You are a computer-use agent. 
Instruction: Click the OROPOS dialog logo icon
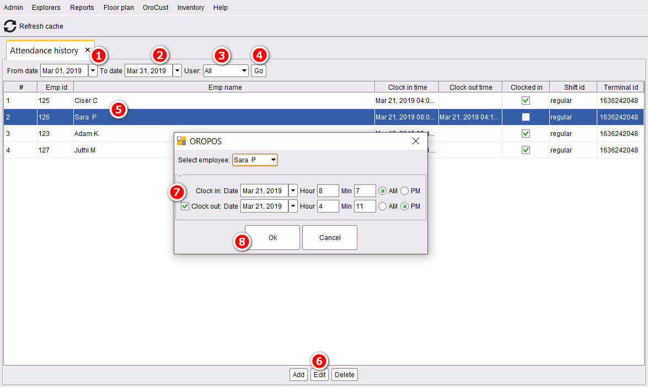coord(181,141)
